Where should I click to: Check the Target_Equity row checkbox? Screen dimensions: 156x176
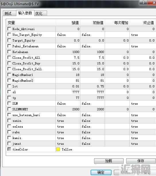[9, 40]
